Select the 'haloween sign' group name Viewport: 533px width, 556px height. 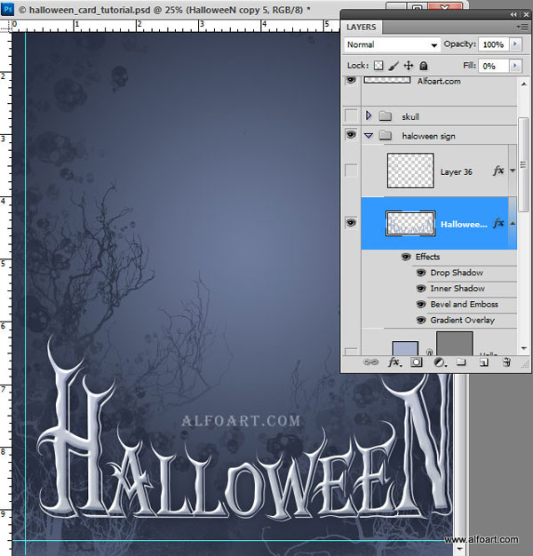428,136
